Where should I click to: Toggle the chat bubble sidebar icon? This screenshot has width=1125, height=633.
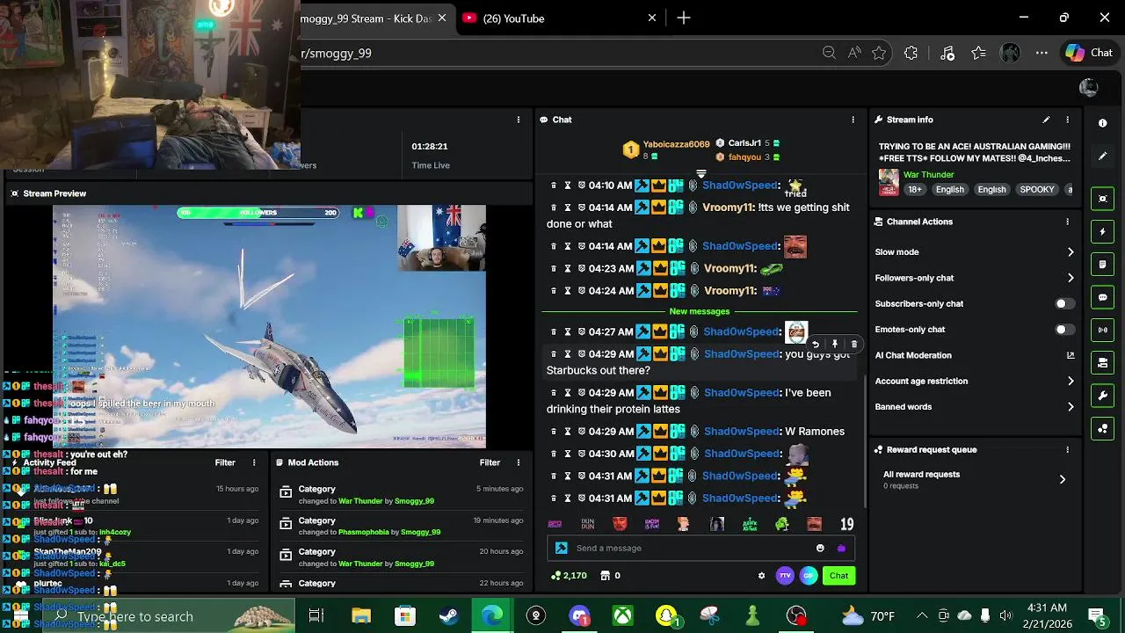[1103, 297]
